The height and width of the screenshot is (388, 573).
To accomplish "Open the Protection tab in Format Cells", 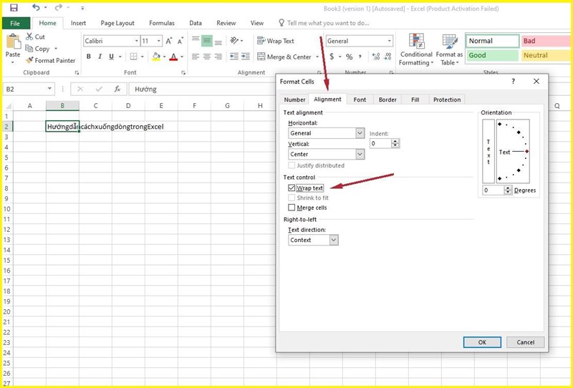I will pos(447,100).
